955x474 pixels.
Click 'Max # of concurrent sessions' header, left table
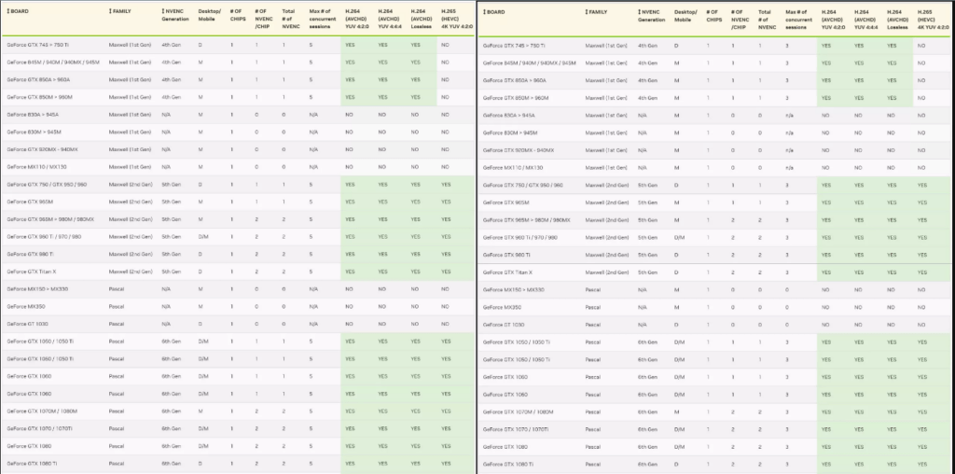(x=322, y=19)
